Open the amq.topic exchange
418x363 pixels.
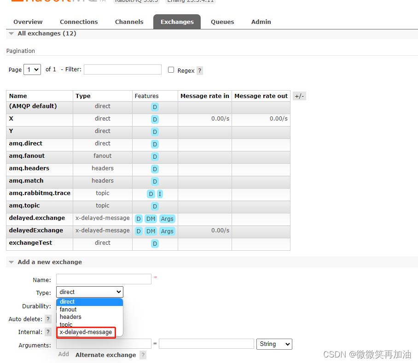[x=24, y=206]
